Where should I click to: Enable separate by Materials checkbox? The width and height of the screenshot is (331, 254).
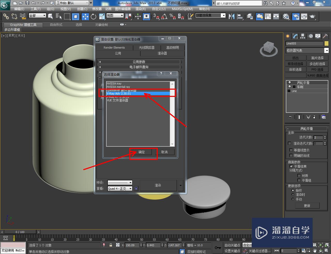click(299, 175)
